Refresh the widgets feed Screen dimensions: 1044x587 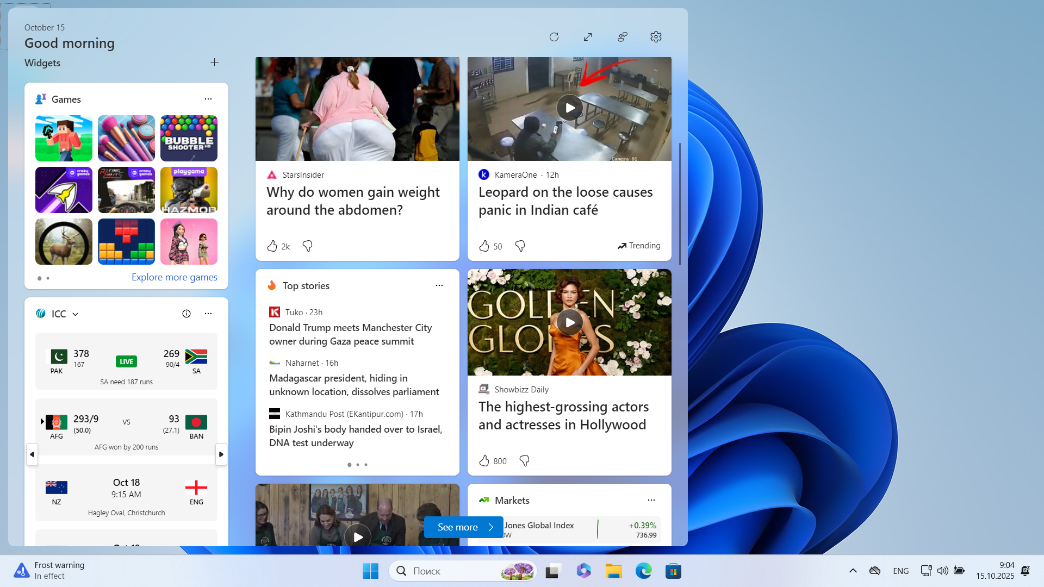click(554, 37)
